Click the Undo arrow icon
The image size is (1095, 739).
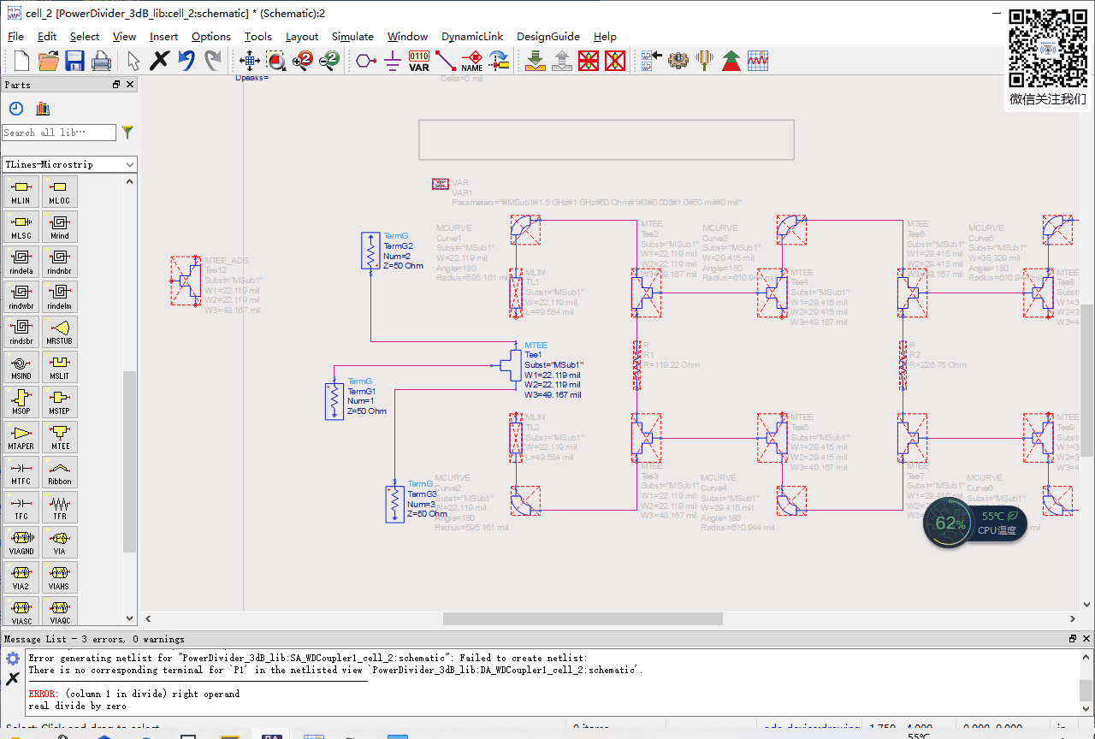[186, 61]
